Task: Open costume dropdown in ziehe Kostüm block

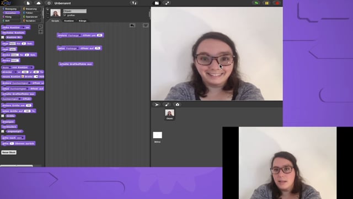Action: point(23,28)
